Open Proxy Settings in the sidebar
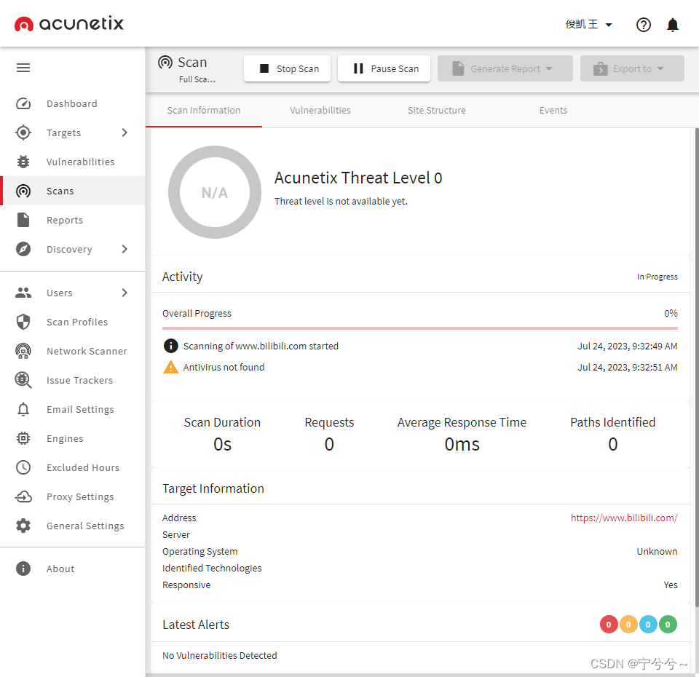This screenshot has height=677, width=699. point(72,496)
